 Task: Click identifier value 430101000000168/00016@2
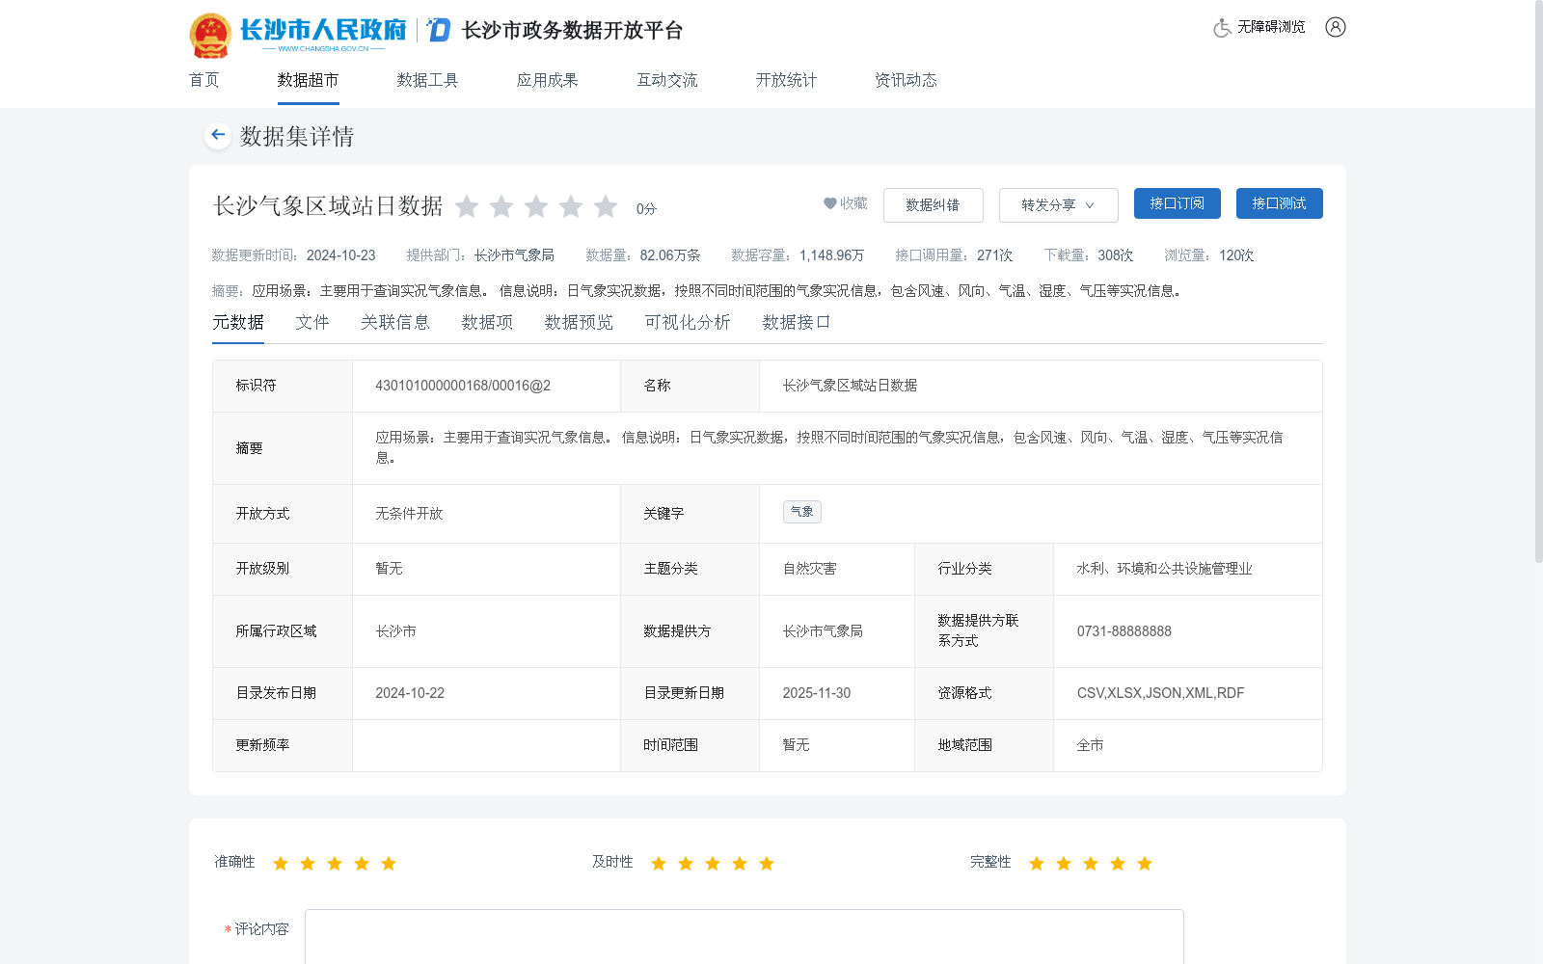pyautogui.click(x=463, y=386)
